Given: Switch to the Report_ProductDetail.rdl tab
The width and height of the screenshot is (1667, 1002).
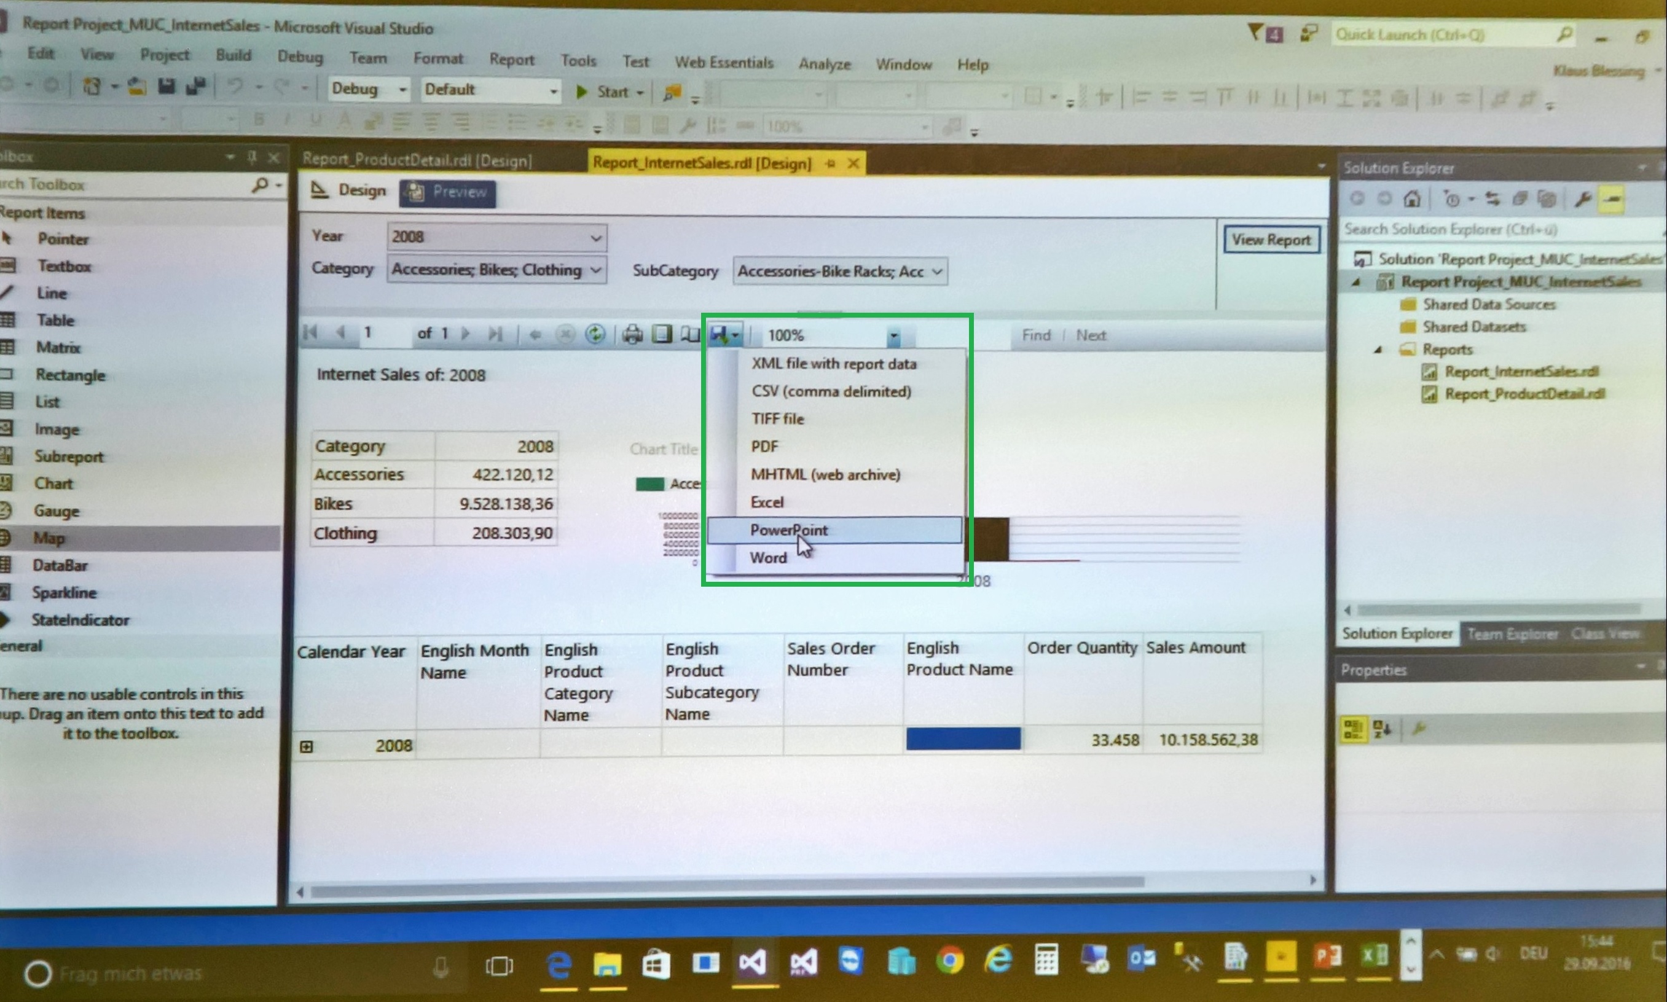Looking at the screenshot, I should click(x=418, y=160).
